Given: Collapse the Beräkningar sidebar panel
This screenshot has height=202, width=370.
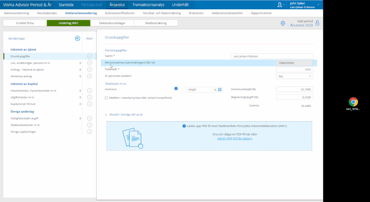Looking at the screenshot, I should point(77,38).
